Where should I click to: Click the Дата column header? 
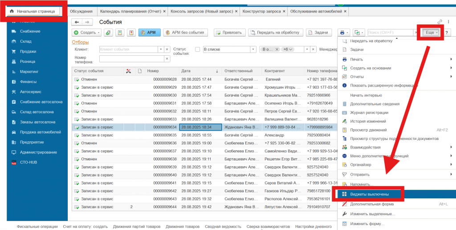tap(186, 71)
